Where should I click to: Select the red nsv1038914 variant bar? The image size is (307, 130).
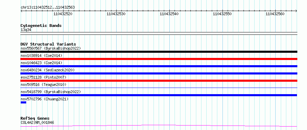click(159, 59)
